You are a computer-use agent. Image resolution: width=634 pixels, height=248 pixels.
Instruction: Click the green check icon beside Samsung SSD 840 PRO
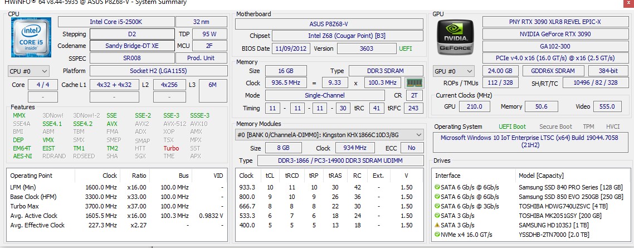437,187
